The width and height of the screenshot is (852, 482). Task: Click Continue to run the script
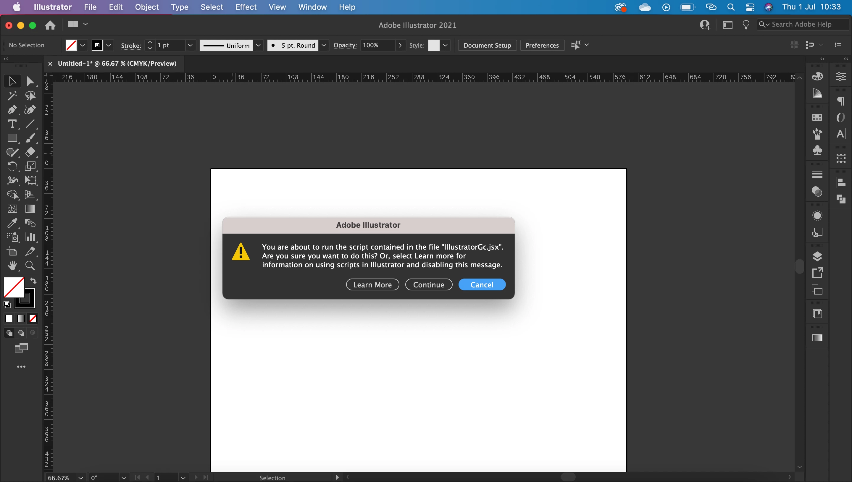[428, 285]
